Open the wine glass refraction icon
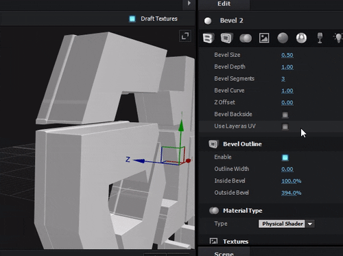 (x=320, y=38)
